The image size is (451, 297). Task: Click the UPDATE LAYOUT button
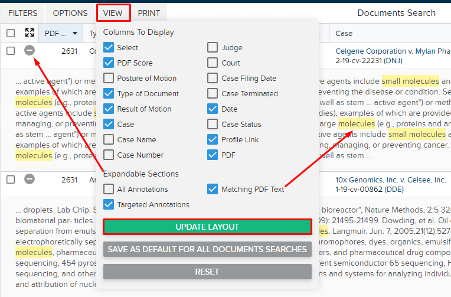pyautogui.click(x=207, y=227)
